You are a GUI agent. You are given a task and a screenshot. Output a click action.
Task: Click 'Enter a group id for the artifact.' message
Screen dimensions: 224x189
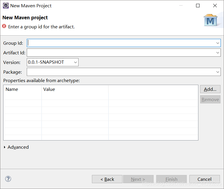[41, 27]
